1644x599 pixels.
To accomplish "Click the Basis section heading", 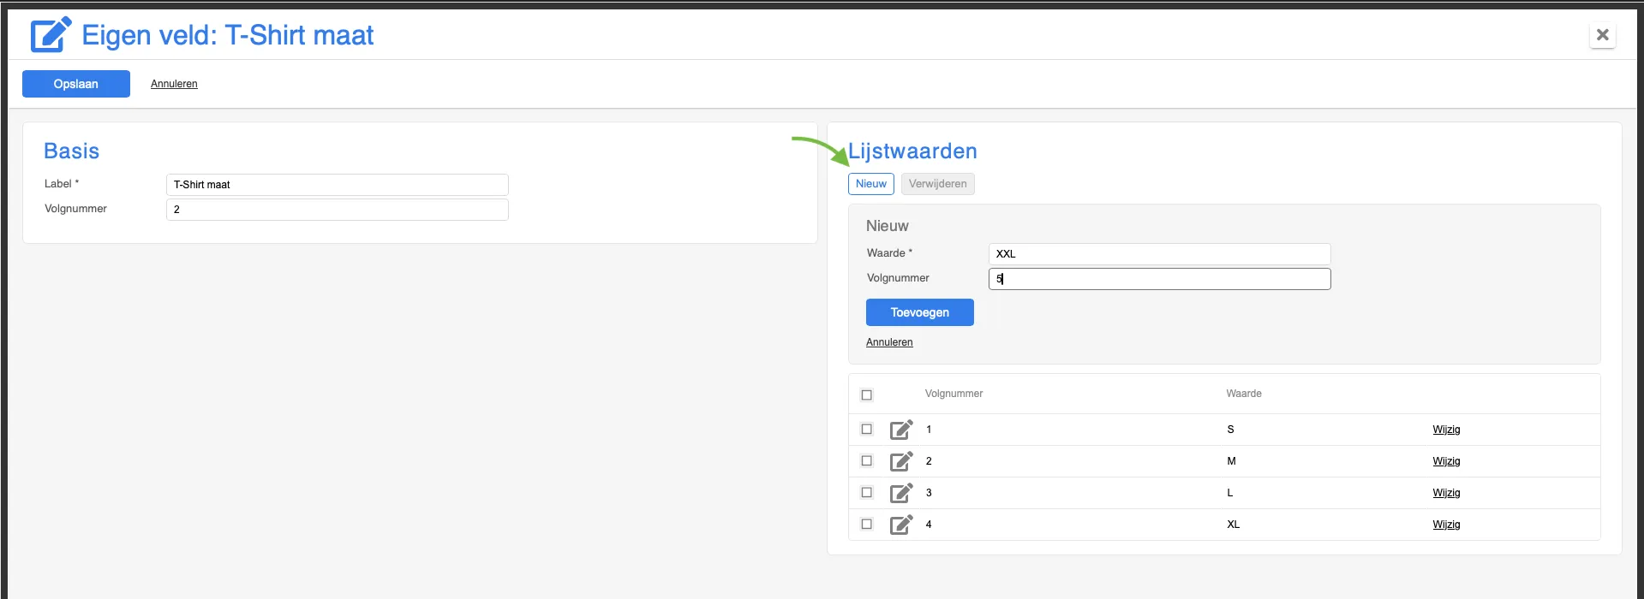I will pyautogui.click(x=72, y=151).
